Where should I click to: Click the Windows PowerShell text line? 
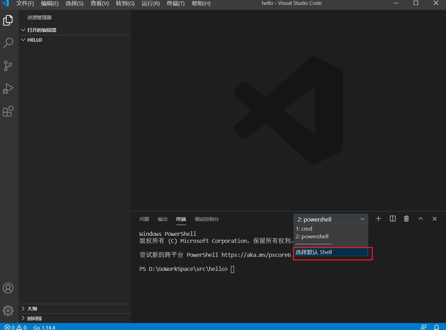tap(168, 234)
